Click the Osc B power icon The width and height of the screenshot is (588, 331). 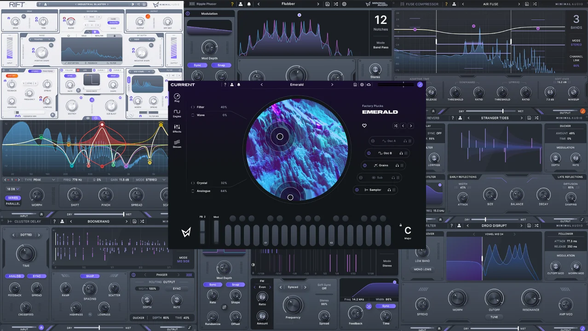pos(369,153)
